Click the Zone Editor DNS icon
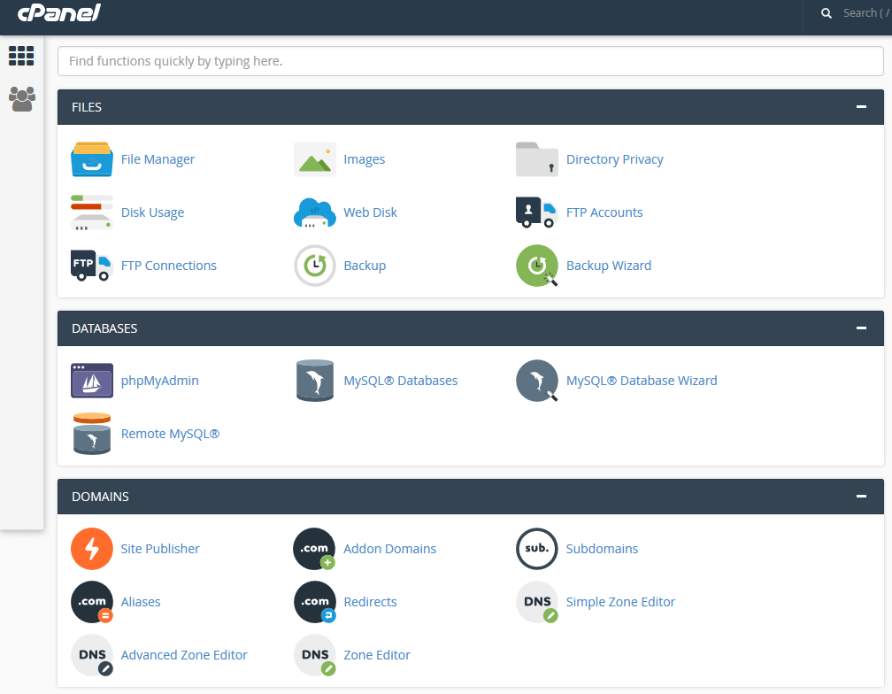This screenshot has width=892, height=694. [x=315, y=655]
